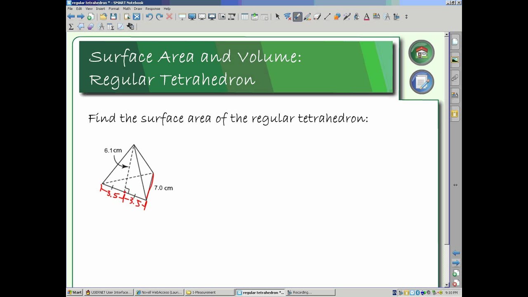Viewport: 528px width, 297px height.
Task: Open a file with folder icon
Action: coord(103,16)
